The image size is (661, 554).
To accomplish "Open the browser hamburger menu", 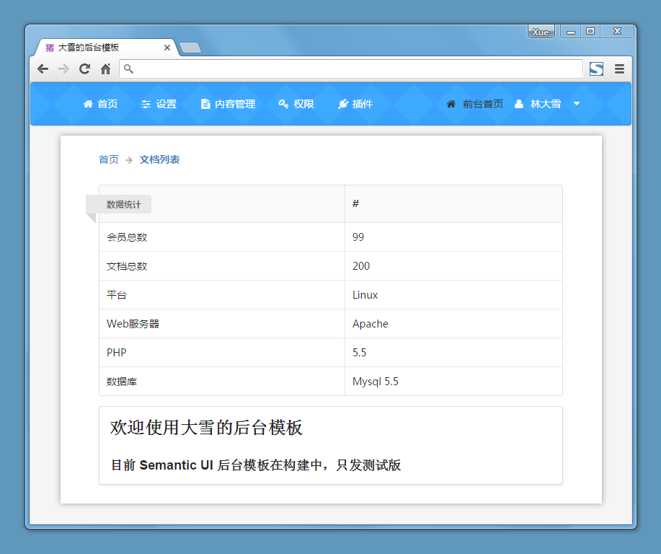I will click(619, 69).
